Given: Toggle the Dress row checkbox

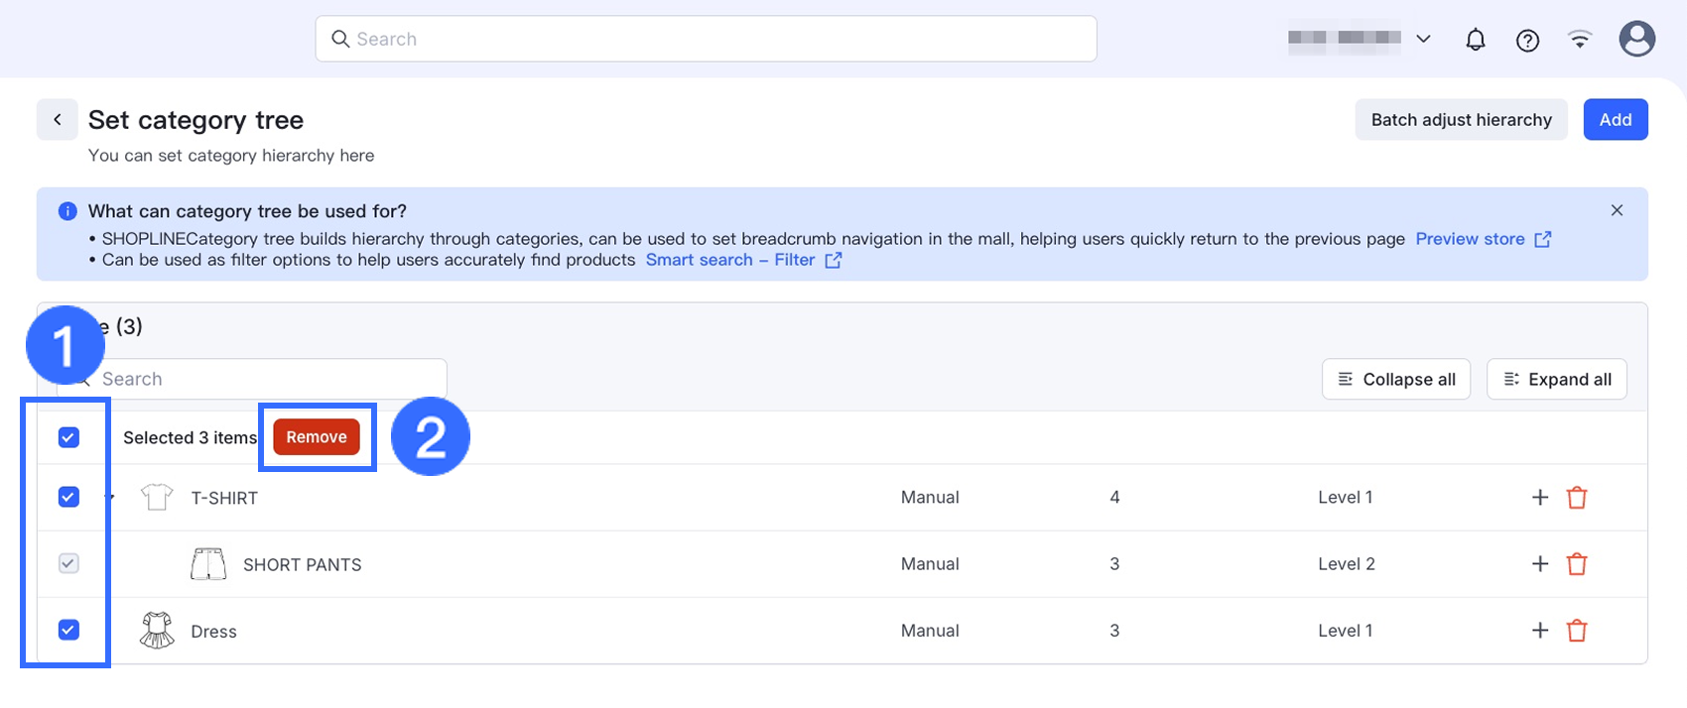Looking at the screenshot, I should coord(68,630).
